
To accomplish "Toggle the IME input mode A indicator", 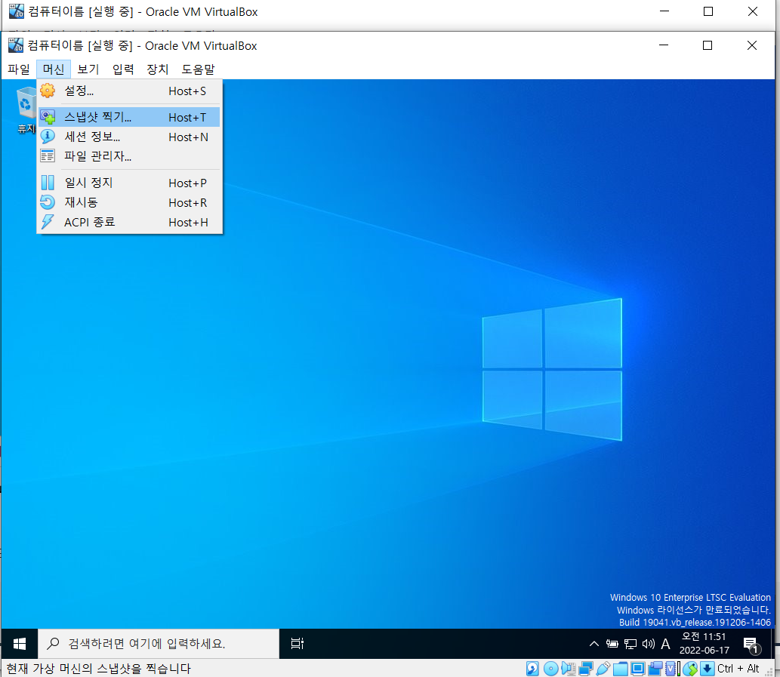I will (665, 644).
